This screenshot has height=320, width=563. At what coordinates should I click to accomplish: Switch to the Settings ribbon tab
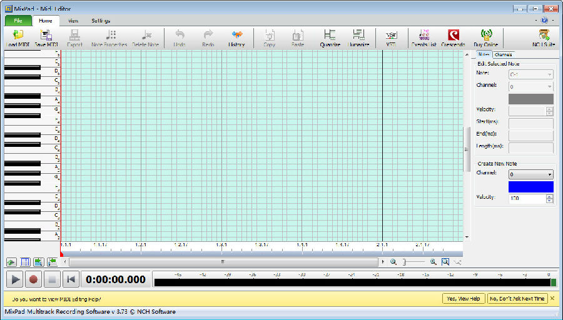(101, 21)
